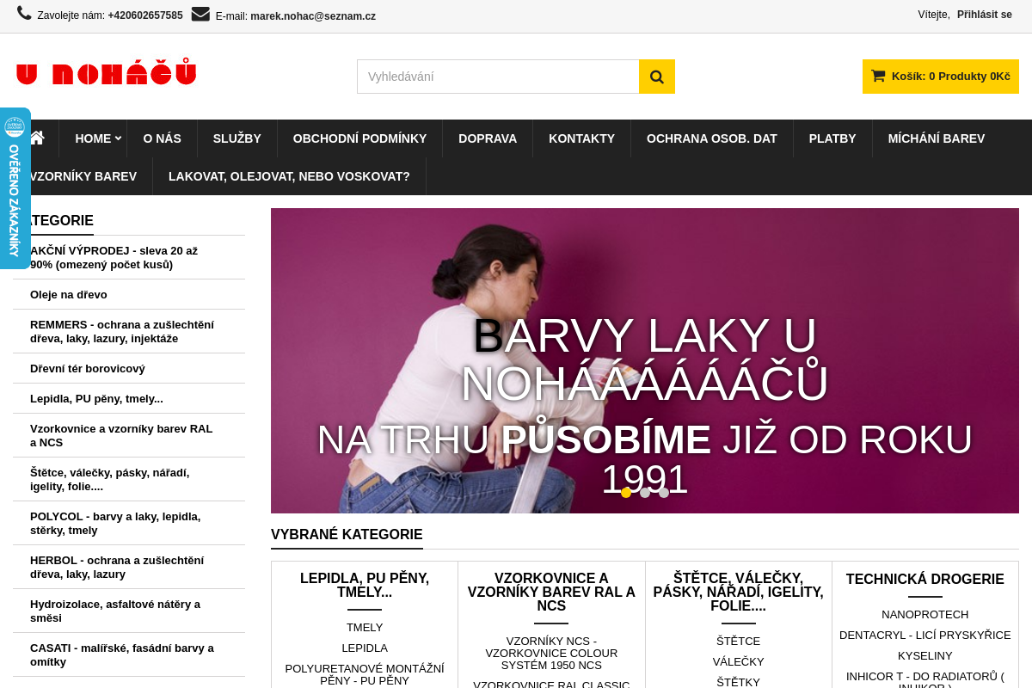The width and height of the screenshot is (1032, 688).
Task: Click the U Noháčů logo
Action: tap(105, 72)
